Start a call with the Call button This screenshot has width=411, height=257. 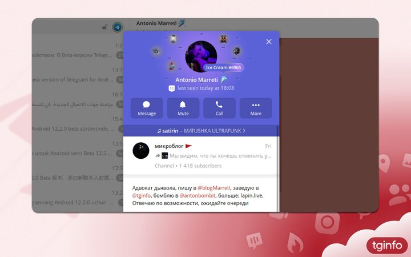[x=219, y=108]
